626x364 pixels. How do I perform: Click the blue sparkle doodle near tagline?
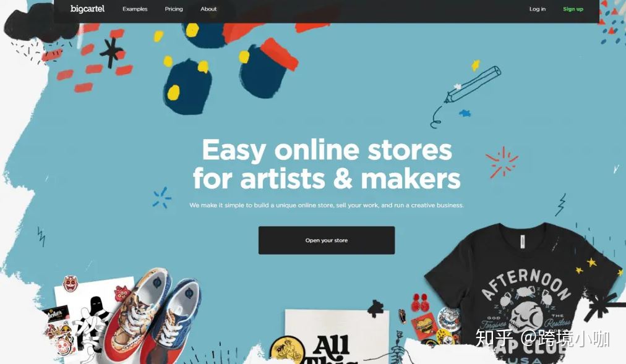[x=161, y=198]
